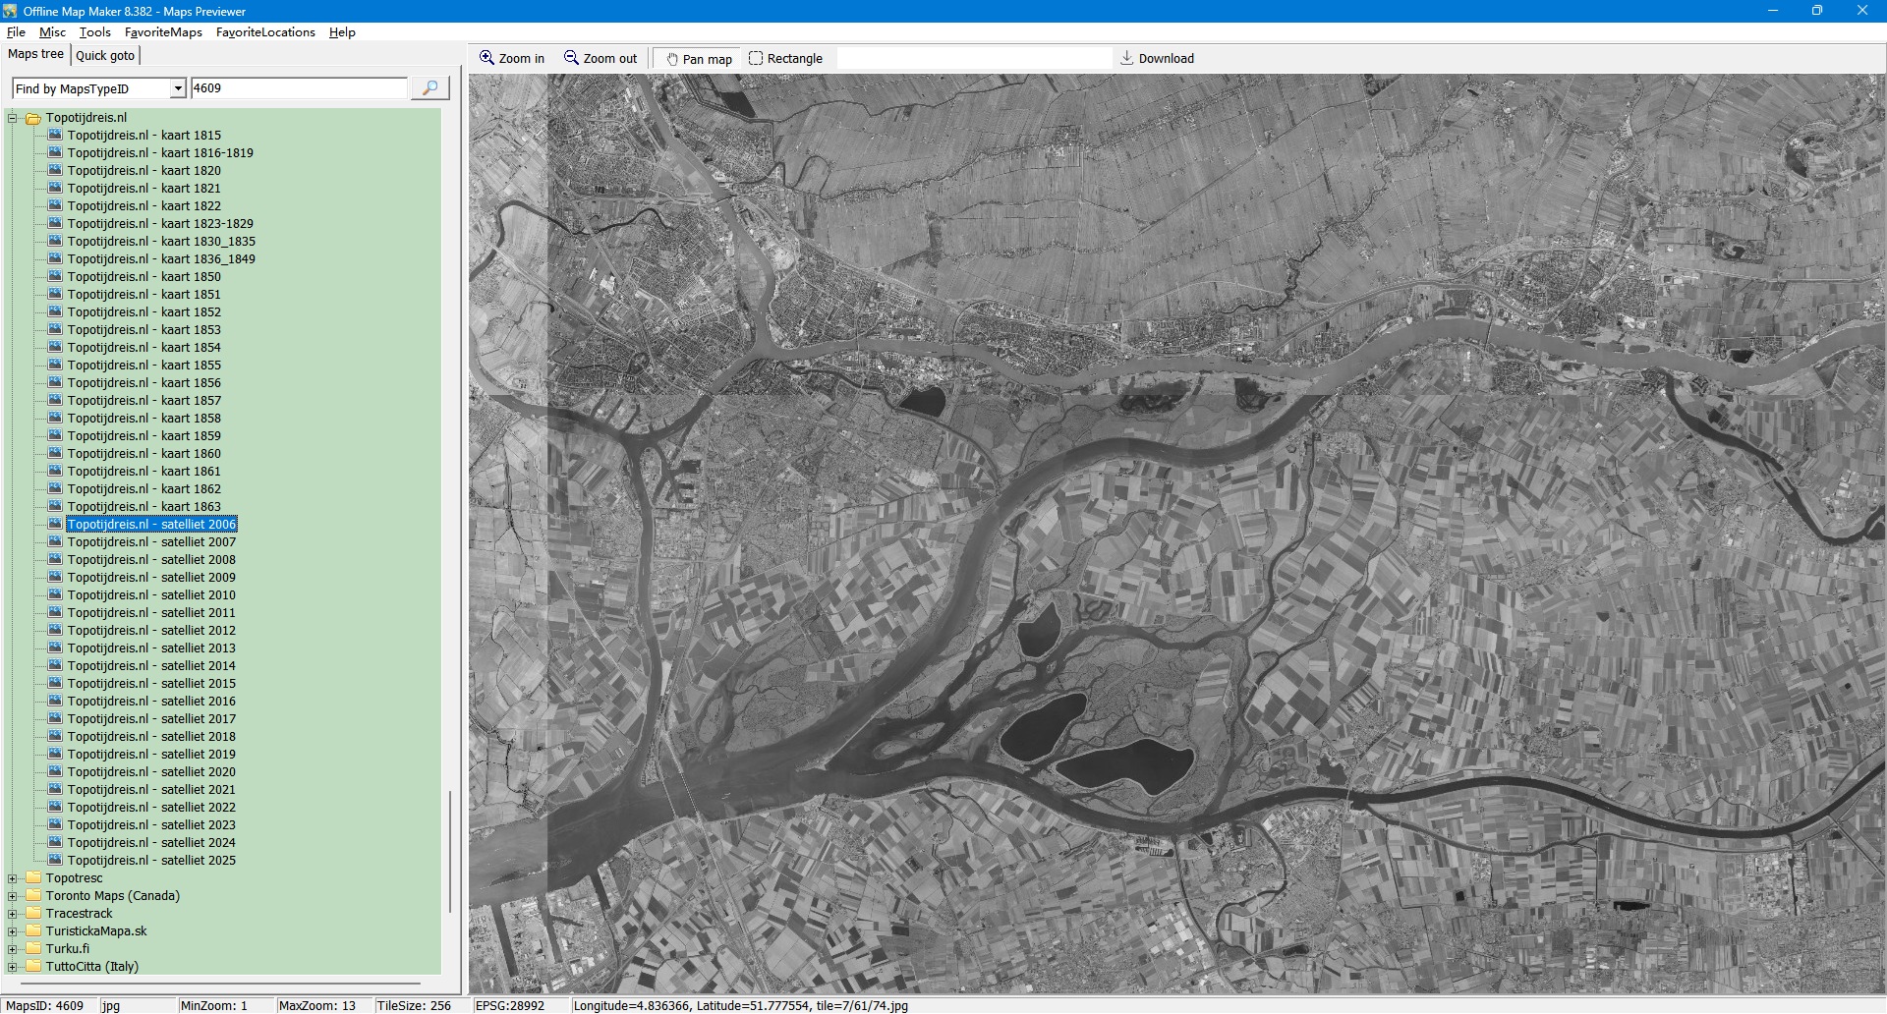The height and width of the screenshot is (1014, 1887).
Task: Collapse the Topotijdreis.nl folder
Action: [x=13, y=118]
